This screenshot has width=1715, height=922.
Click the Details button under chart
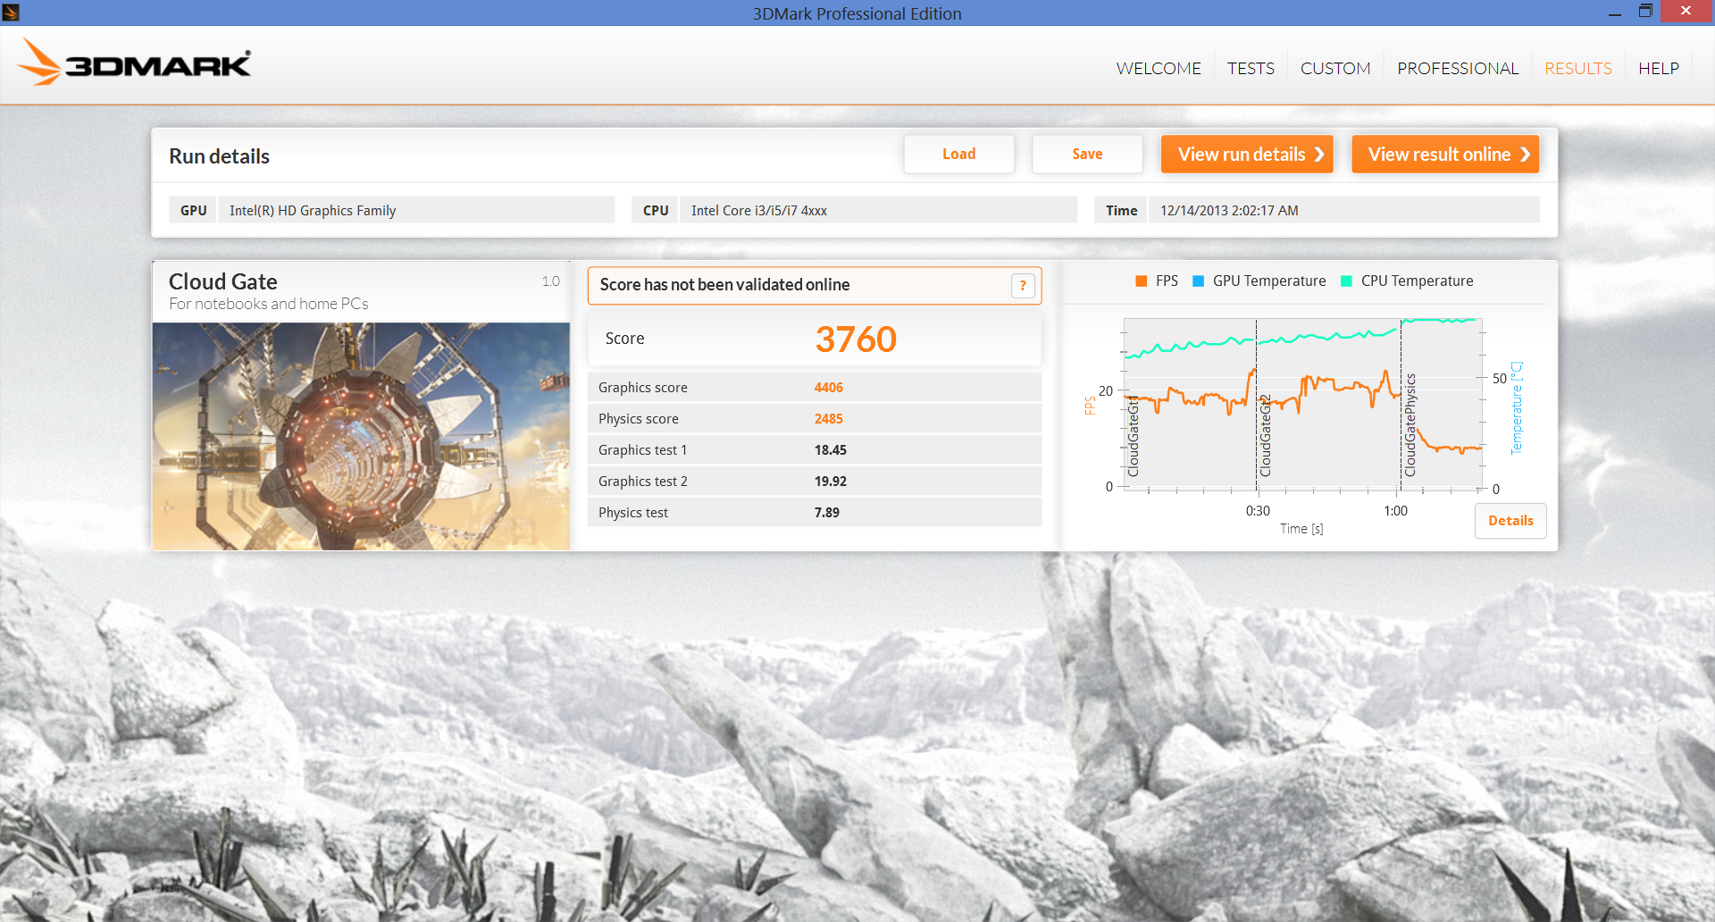coord(1510,520)
